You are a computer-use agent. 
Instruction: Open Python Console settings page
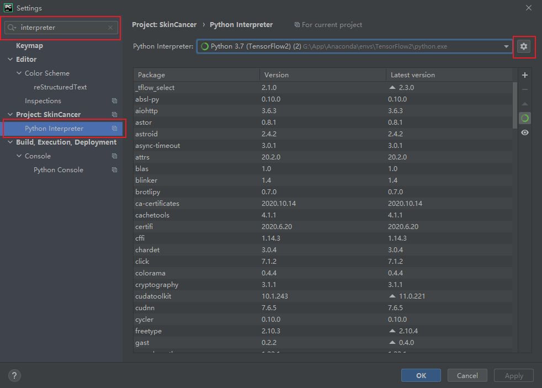(59, 170)
